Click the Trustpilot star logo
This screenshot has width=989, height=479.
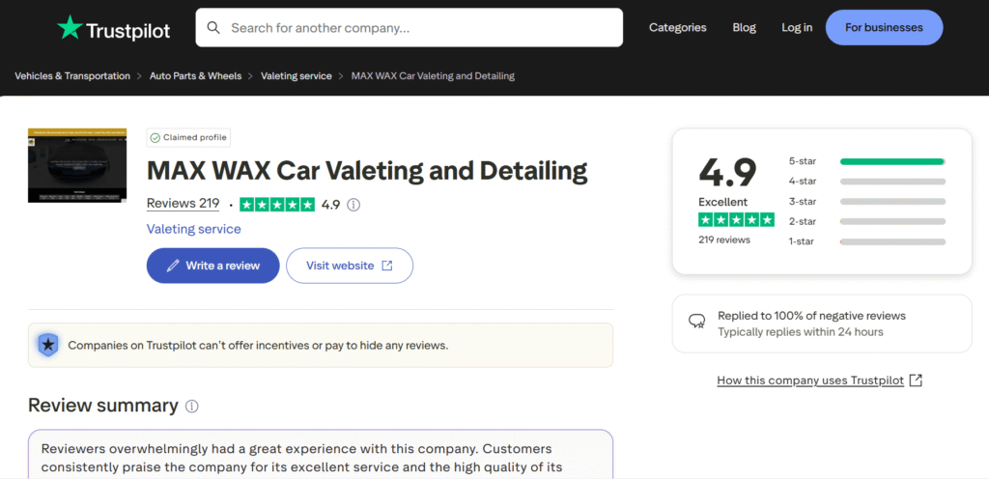[71, 28]
